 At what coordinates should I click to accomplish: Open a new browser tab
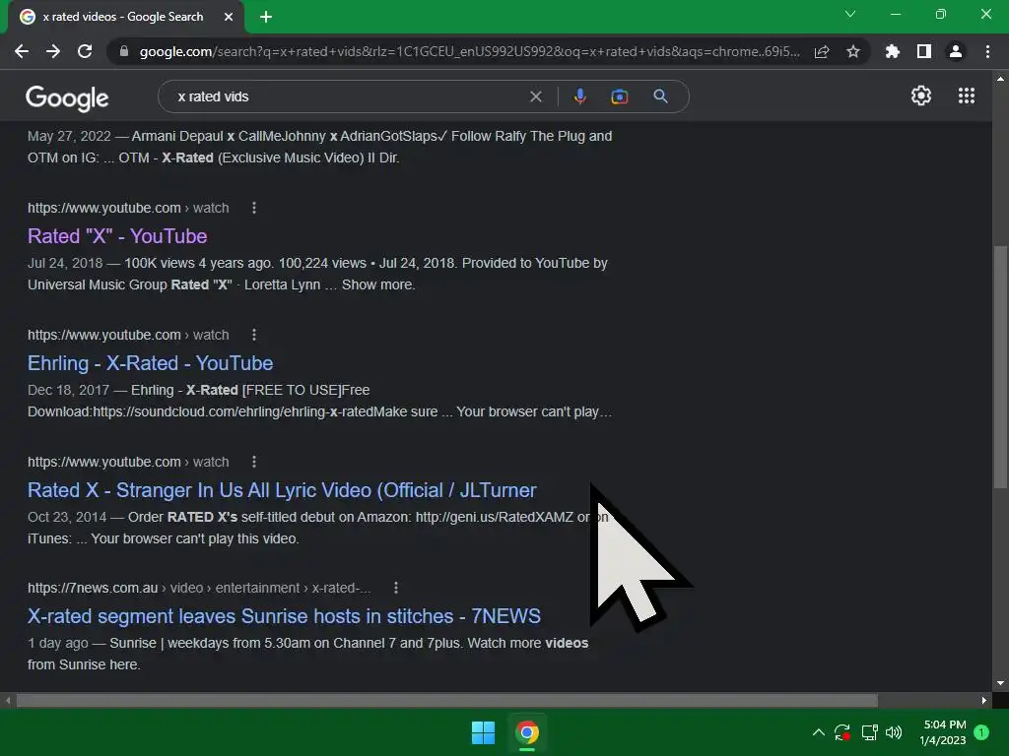tap(266, 17)
